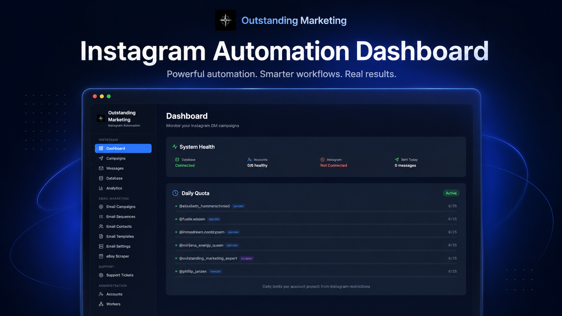The width and height of the screenshot is (562, 316).
Task: Click the Not Connected Instagram status
Action: 334,165
